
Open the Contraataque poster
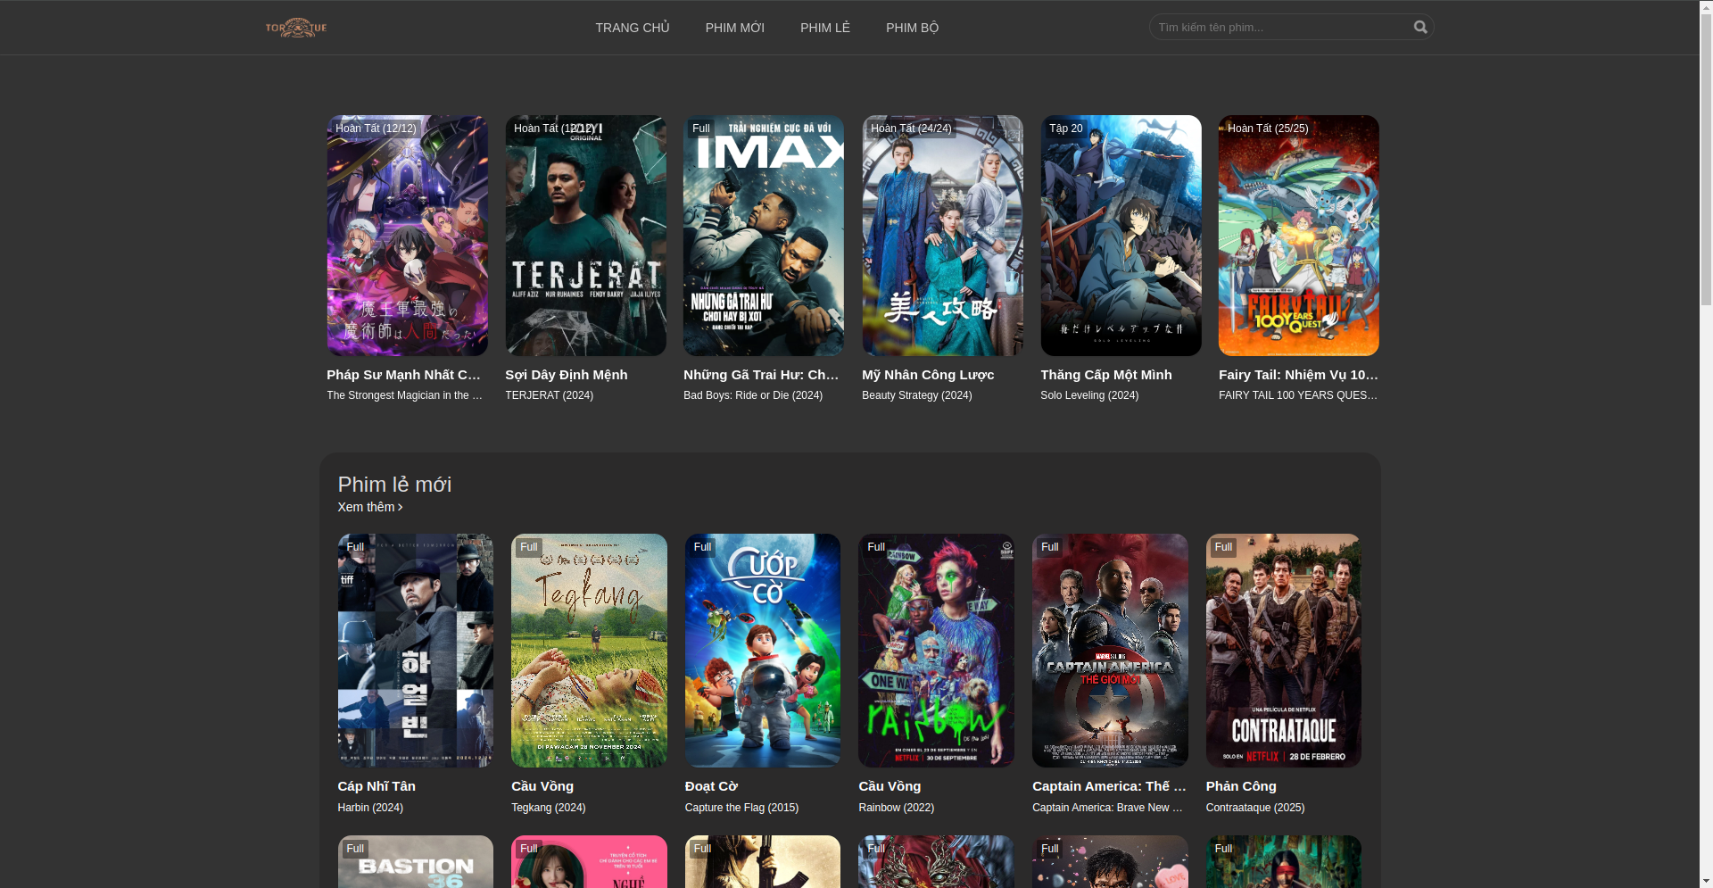pos(1284,651)
